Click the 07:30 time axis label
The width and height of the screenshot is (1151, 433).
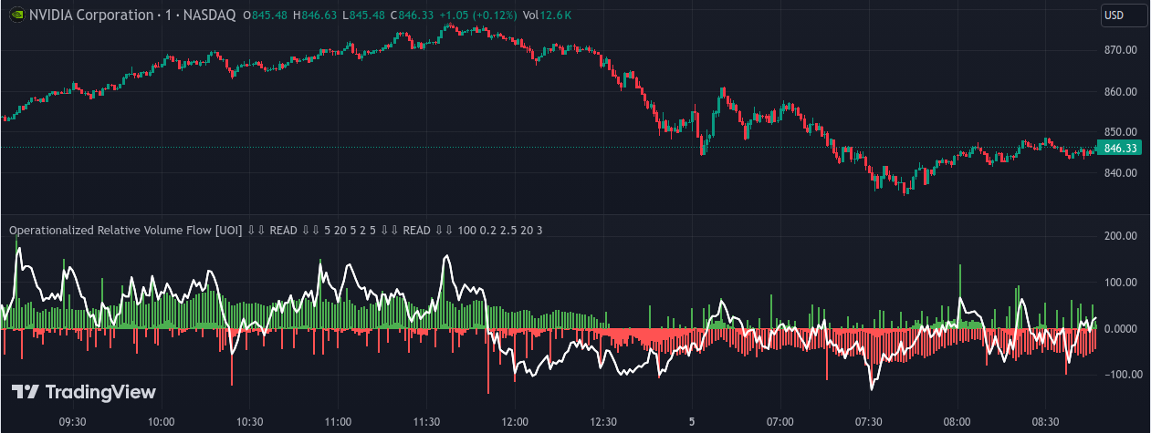[x=869, y=422]
